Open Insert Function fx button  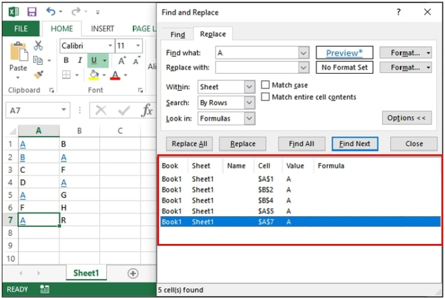[147, 111]
